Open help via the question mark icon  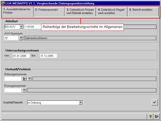(x=151, y=116)
